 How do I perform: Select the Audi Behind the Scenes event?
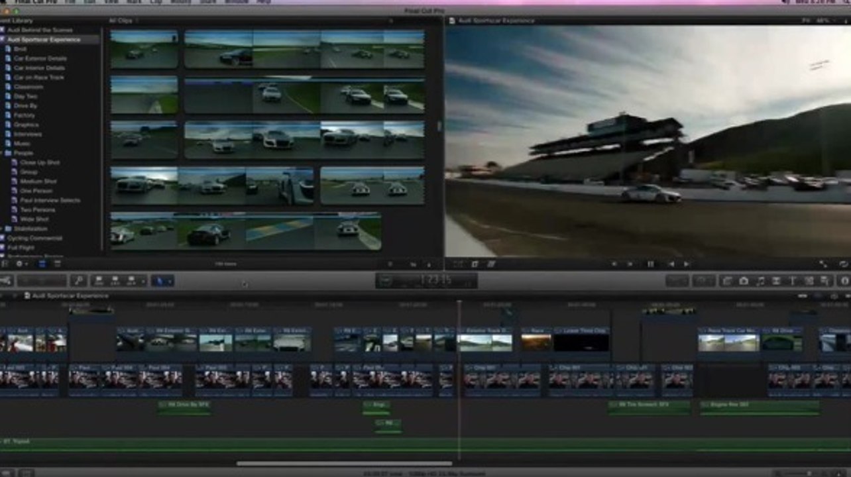pos(40,30)
